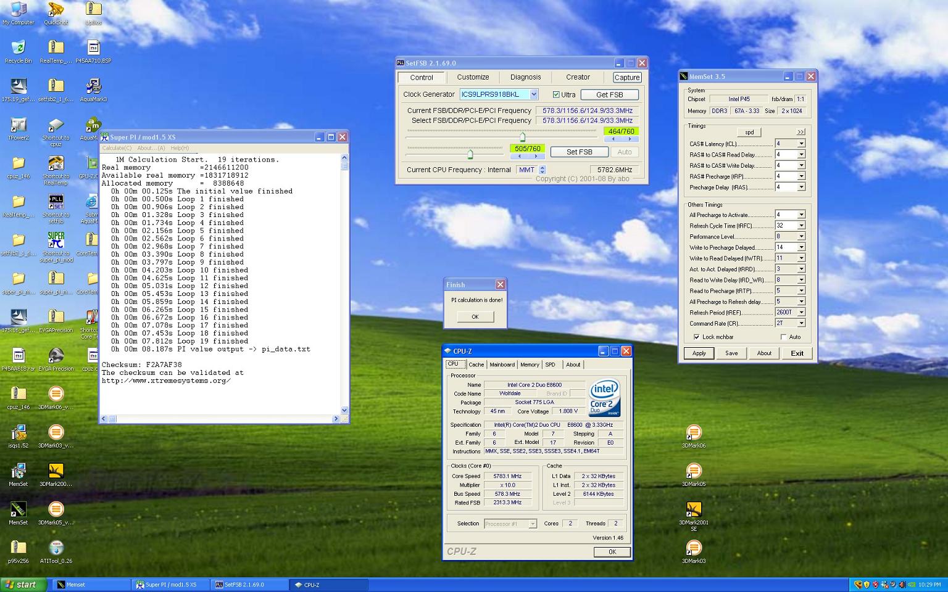This screenshot has width=948, height=592.
Task: Click the Capture button in SetFSB
Action: [x=626, y=78]
